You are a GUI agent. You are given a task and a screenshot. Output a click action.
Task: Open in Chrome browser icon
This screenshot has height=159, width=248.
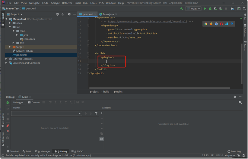pyautogui.click(x=206, y=24)
